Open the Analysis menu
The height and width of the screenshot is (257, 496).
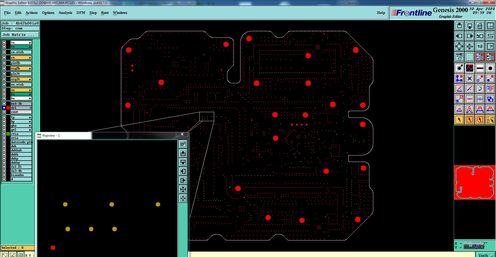click(x=65, y=13)
